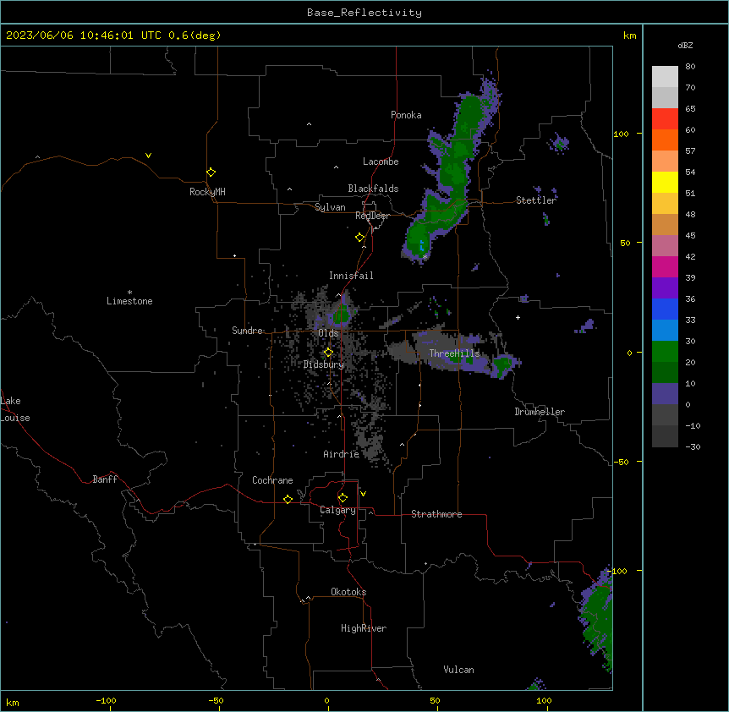Click the Blackfalds city label

coord(373,189)
